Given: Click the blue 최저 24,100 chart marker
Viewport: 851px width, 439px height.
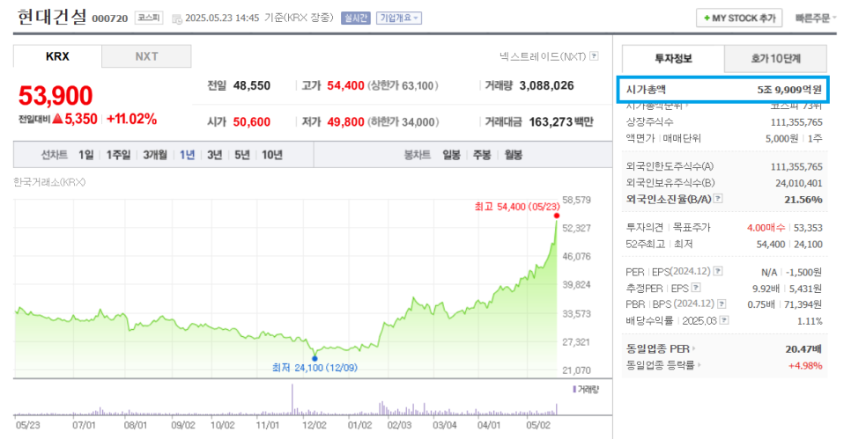Looking at the screenshot, I should click(x=314, y=358).
